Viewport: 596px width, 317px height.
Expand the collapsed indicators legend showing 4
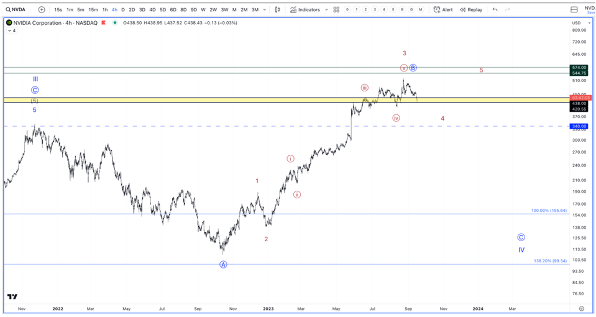[x=12, y=31]
